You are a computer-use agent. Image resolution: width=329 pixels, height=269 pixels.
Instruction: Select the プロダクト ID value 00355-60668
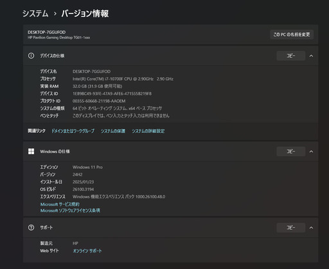click(x=99, y=101)
